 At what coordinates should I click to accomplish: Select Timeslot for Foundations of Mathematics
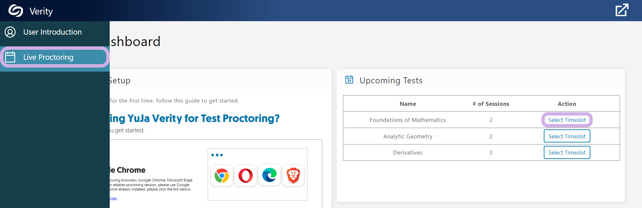click(567, 120)
